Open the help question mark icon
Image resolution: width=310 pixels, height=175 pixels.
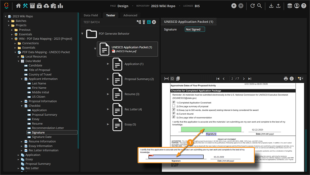(304, 6)
